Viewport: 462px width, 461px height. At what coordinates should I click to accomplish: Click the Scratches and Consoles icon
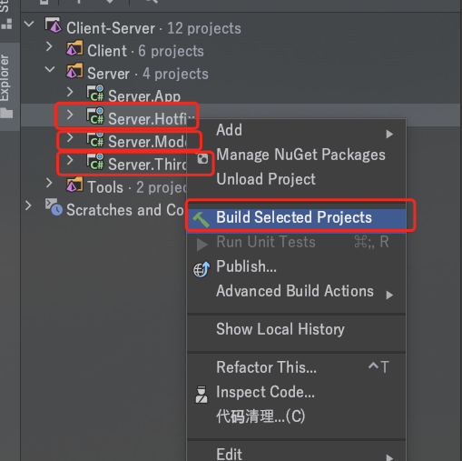54,207
